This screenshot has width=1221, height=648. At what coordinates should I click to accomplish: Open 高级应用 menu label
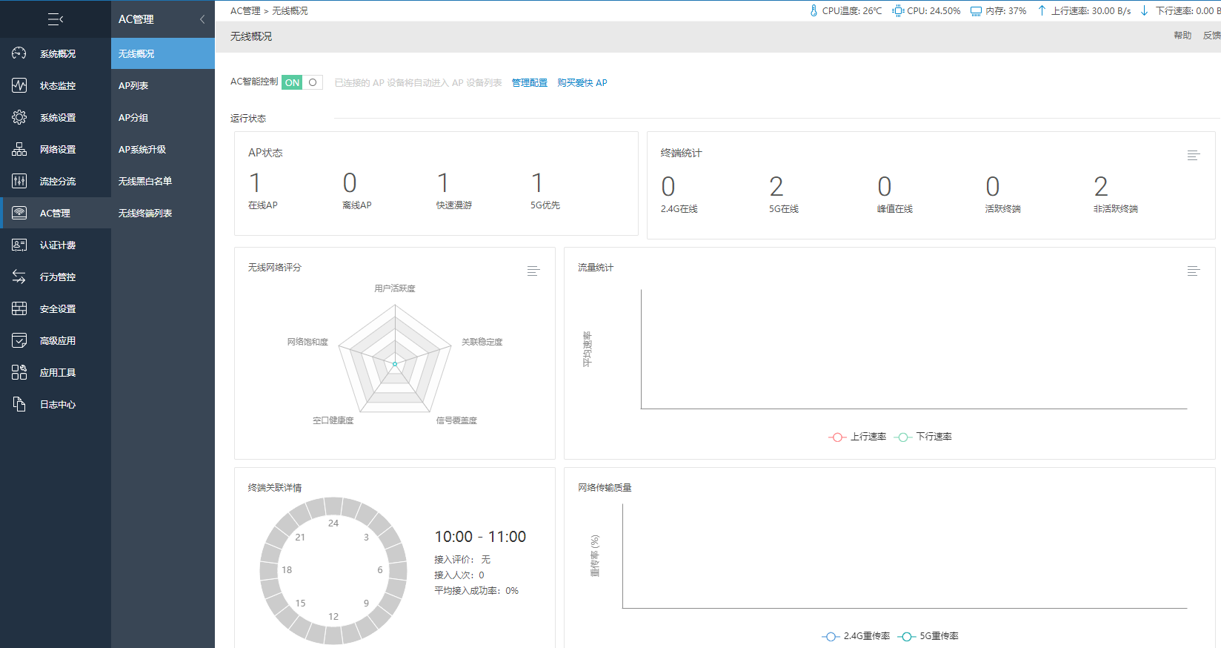(x=58, y=341)
